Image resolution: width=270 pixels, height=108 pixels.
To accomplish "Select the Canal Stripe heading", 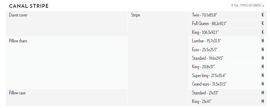I will point(29,6).
